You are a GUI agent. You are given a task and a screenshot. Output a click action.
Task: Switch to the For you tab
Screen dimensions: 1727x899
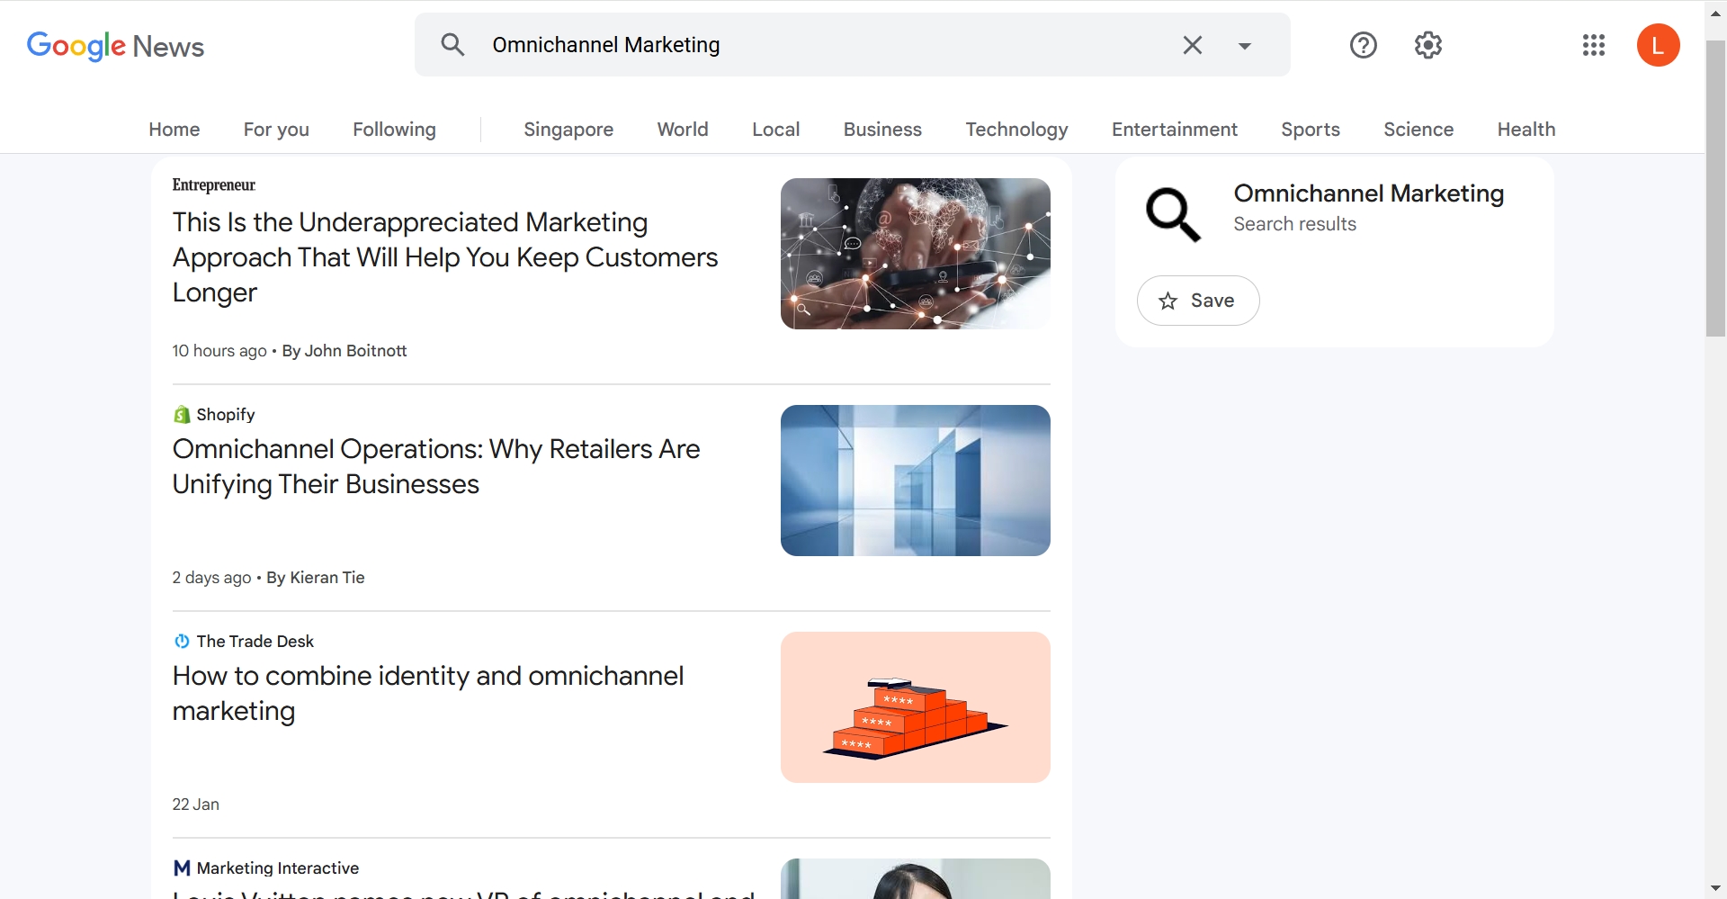point(276,130)
